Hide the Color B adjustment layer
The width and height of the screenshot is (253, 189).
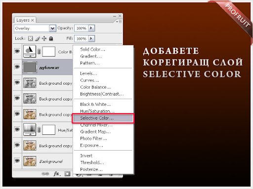tap(17, 51)
